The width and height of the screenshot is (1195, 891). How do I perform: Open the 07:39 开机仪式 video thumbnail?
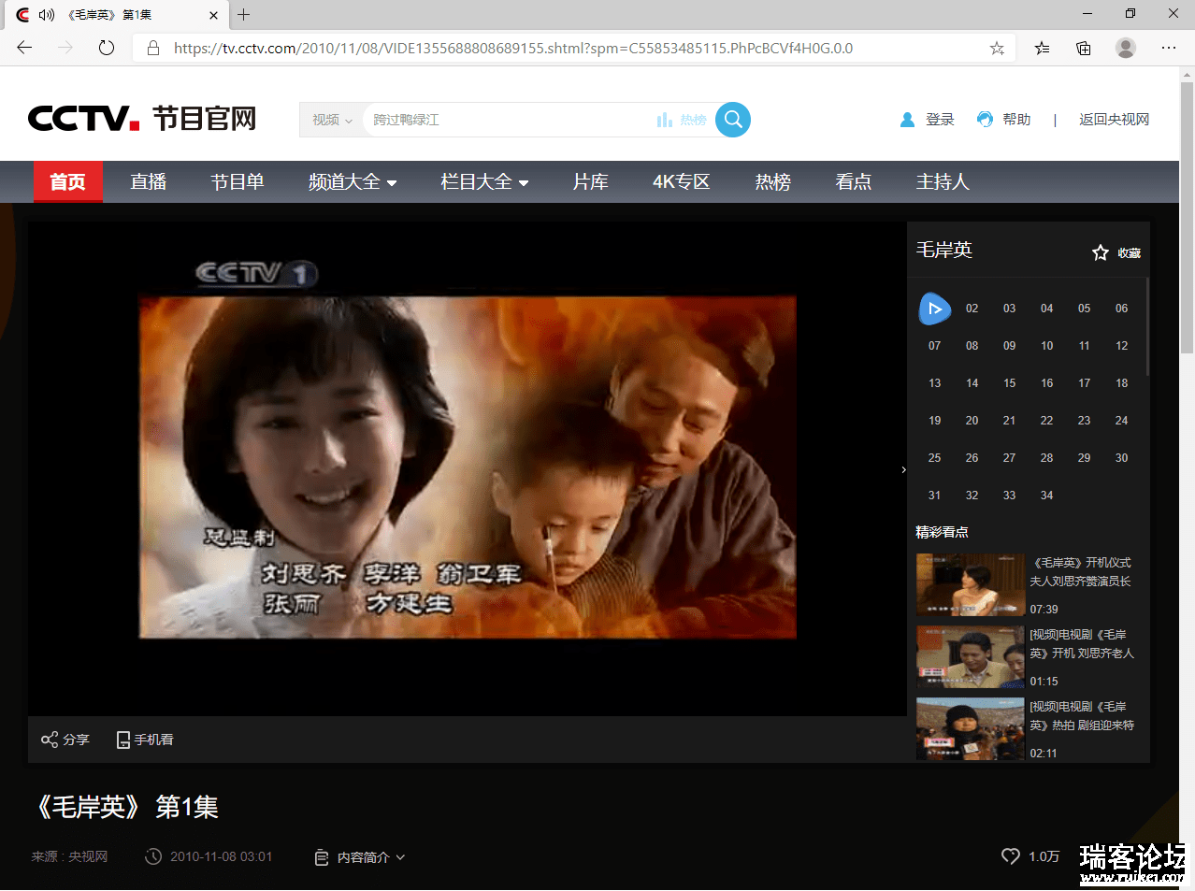[971, 584]
